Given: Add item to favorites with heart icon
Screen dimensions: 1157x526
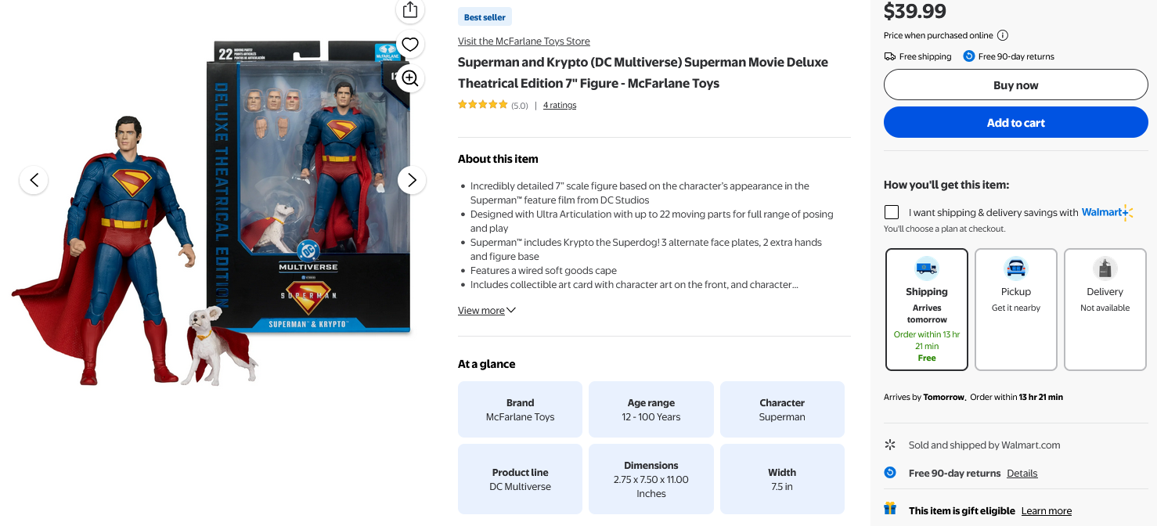Looking at the screenshot, I should click(409, 44).
